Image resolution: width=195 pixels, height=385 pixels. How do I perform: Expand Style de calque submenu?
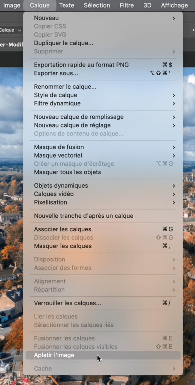103,95
